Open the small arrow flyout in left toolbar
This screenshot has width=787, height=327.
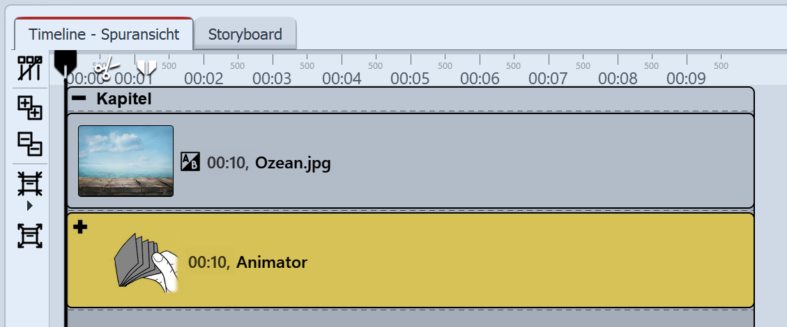click(x=30, y=206)
